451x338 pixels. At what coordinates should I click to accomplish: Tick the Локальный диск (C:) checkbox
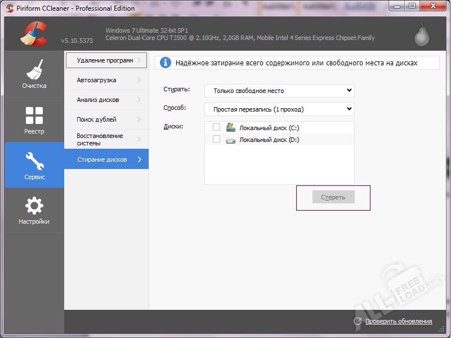(x=216, y=127)
